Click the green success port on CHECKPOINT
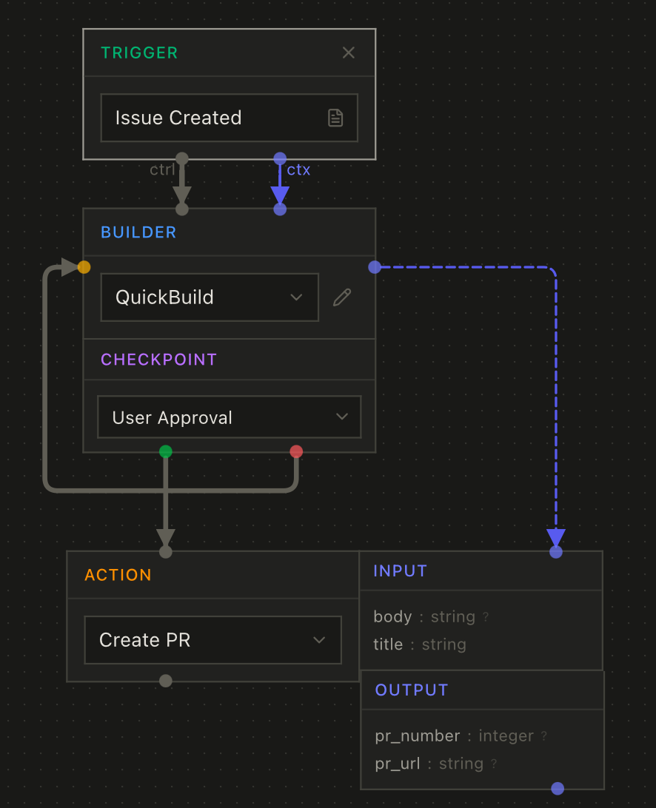Image resolution: width=656 pixels, height=808 pixels. (x=165, y=451)
